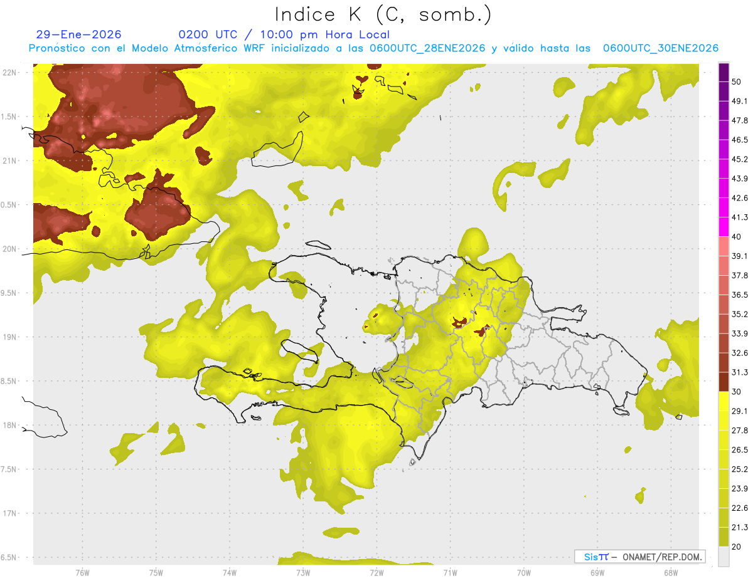753x581 pixels.
Task: Click the colorbar value "32.6"
Action: click(740, 353)
